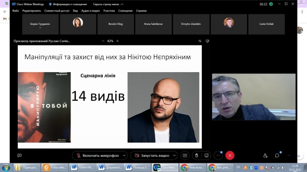The width and height of the screenshot is (307, 172).
Task: Collapse menu via Скрыть строку меню
Action: pos(108,4)
